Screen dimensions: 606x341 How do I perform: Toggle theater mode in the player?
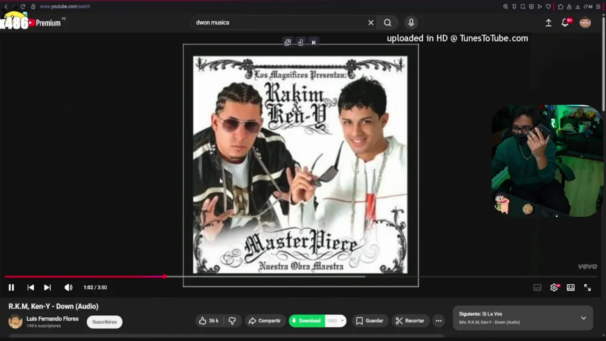(x=571, y=287)
